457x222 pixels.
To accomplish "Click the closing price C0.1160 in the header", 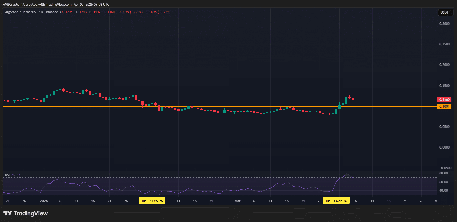I will tap(109, 12).
